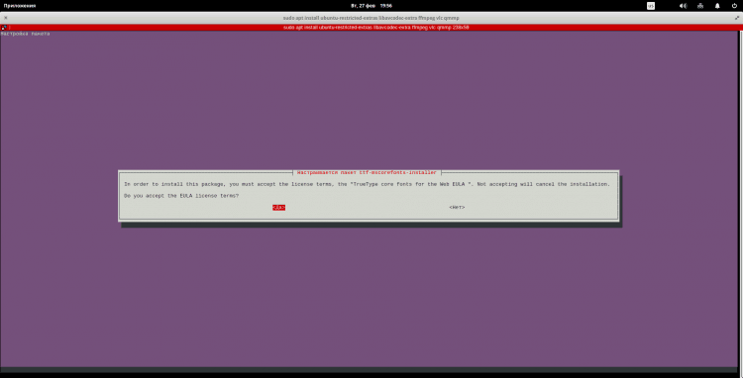Open the power session menu icon
Viewport: 743px width, 378px height.
(x=734, y=6)
